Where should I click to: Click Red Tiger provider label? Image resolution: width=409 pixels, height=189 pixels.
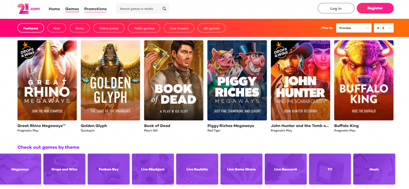click(x=214, y=131)
